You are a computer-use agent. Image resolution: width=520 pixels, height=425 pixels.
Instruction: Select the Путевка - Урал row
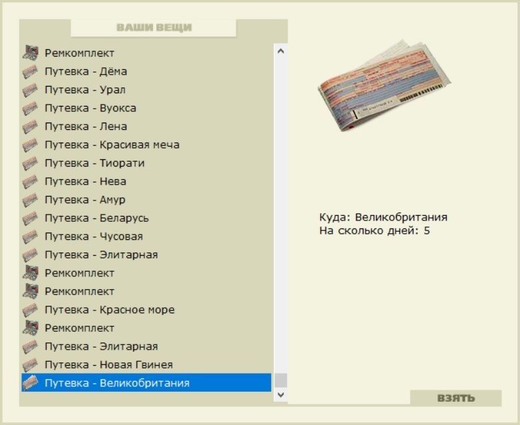[146, 89]
